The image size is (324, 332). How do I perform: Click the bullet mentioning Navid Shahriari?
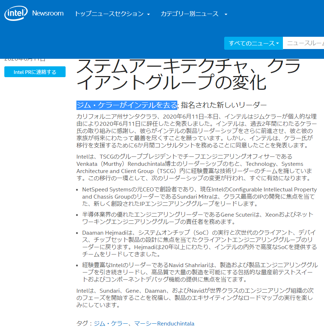click(200, 272)
